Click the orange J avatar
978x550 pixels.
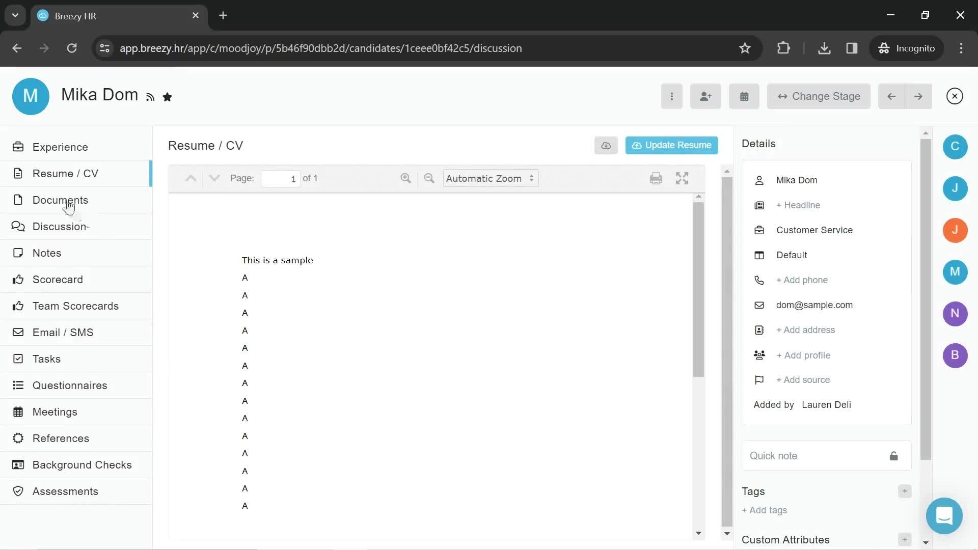(x=955, y=230)
